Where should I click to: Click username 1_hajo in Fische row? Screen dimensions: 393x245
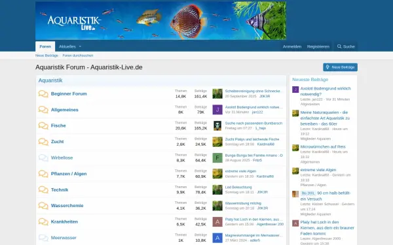coord(261,128)
